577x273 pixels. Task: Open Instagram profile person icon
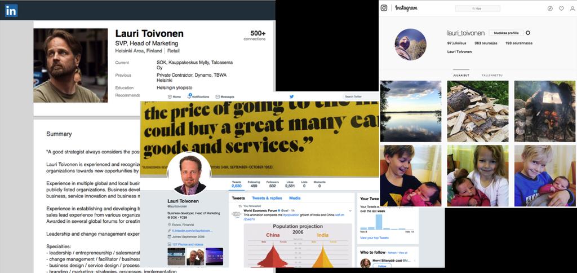click(572, 8)
